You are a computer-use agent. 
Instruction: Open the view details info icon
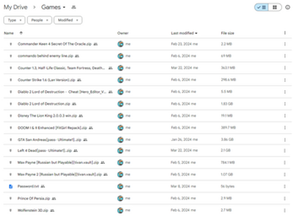pos(287,7)
